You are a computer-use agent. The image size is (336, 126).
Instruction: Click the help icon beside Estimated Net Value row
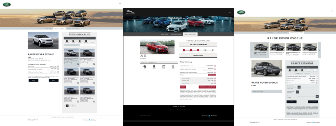317,76
